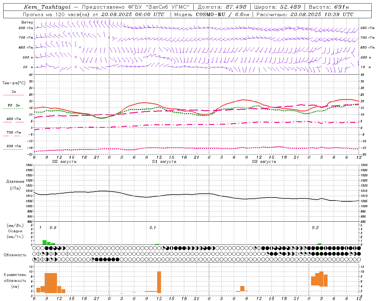376x301 pixels.
Task: Click the tall orange convective bar at 12h Aug 21
Action: click(x=159, y=282)
